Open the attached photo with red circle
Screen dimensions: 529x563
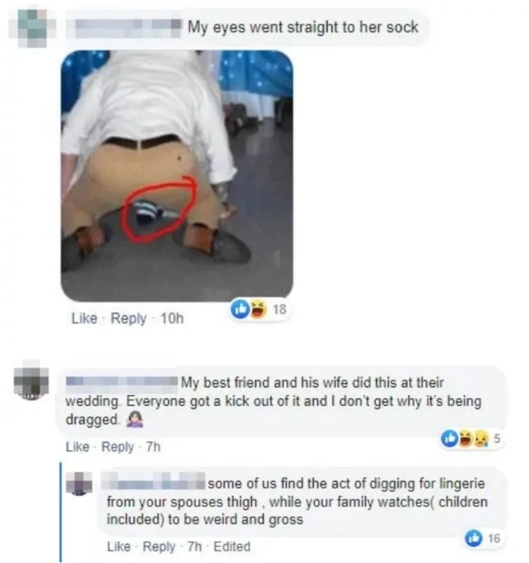click(177, 176)
